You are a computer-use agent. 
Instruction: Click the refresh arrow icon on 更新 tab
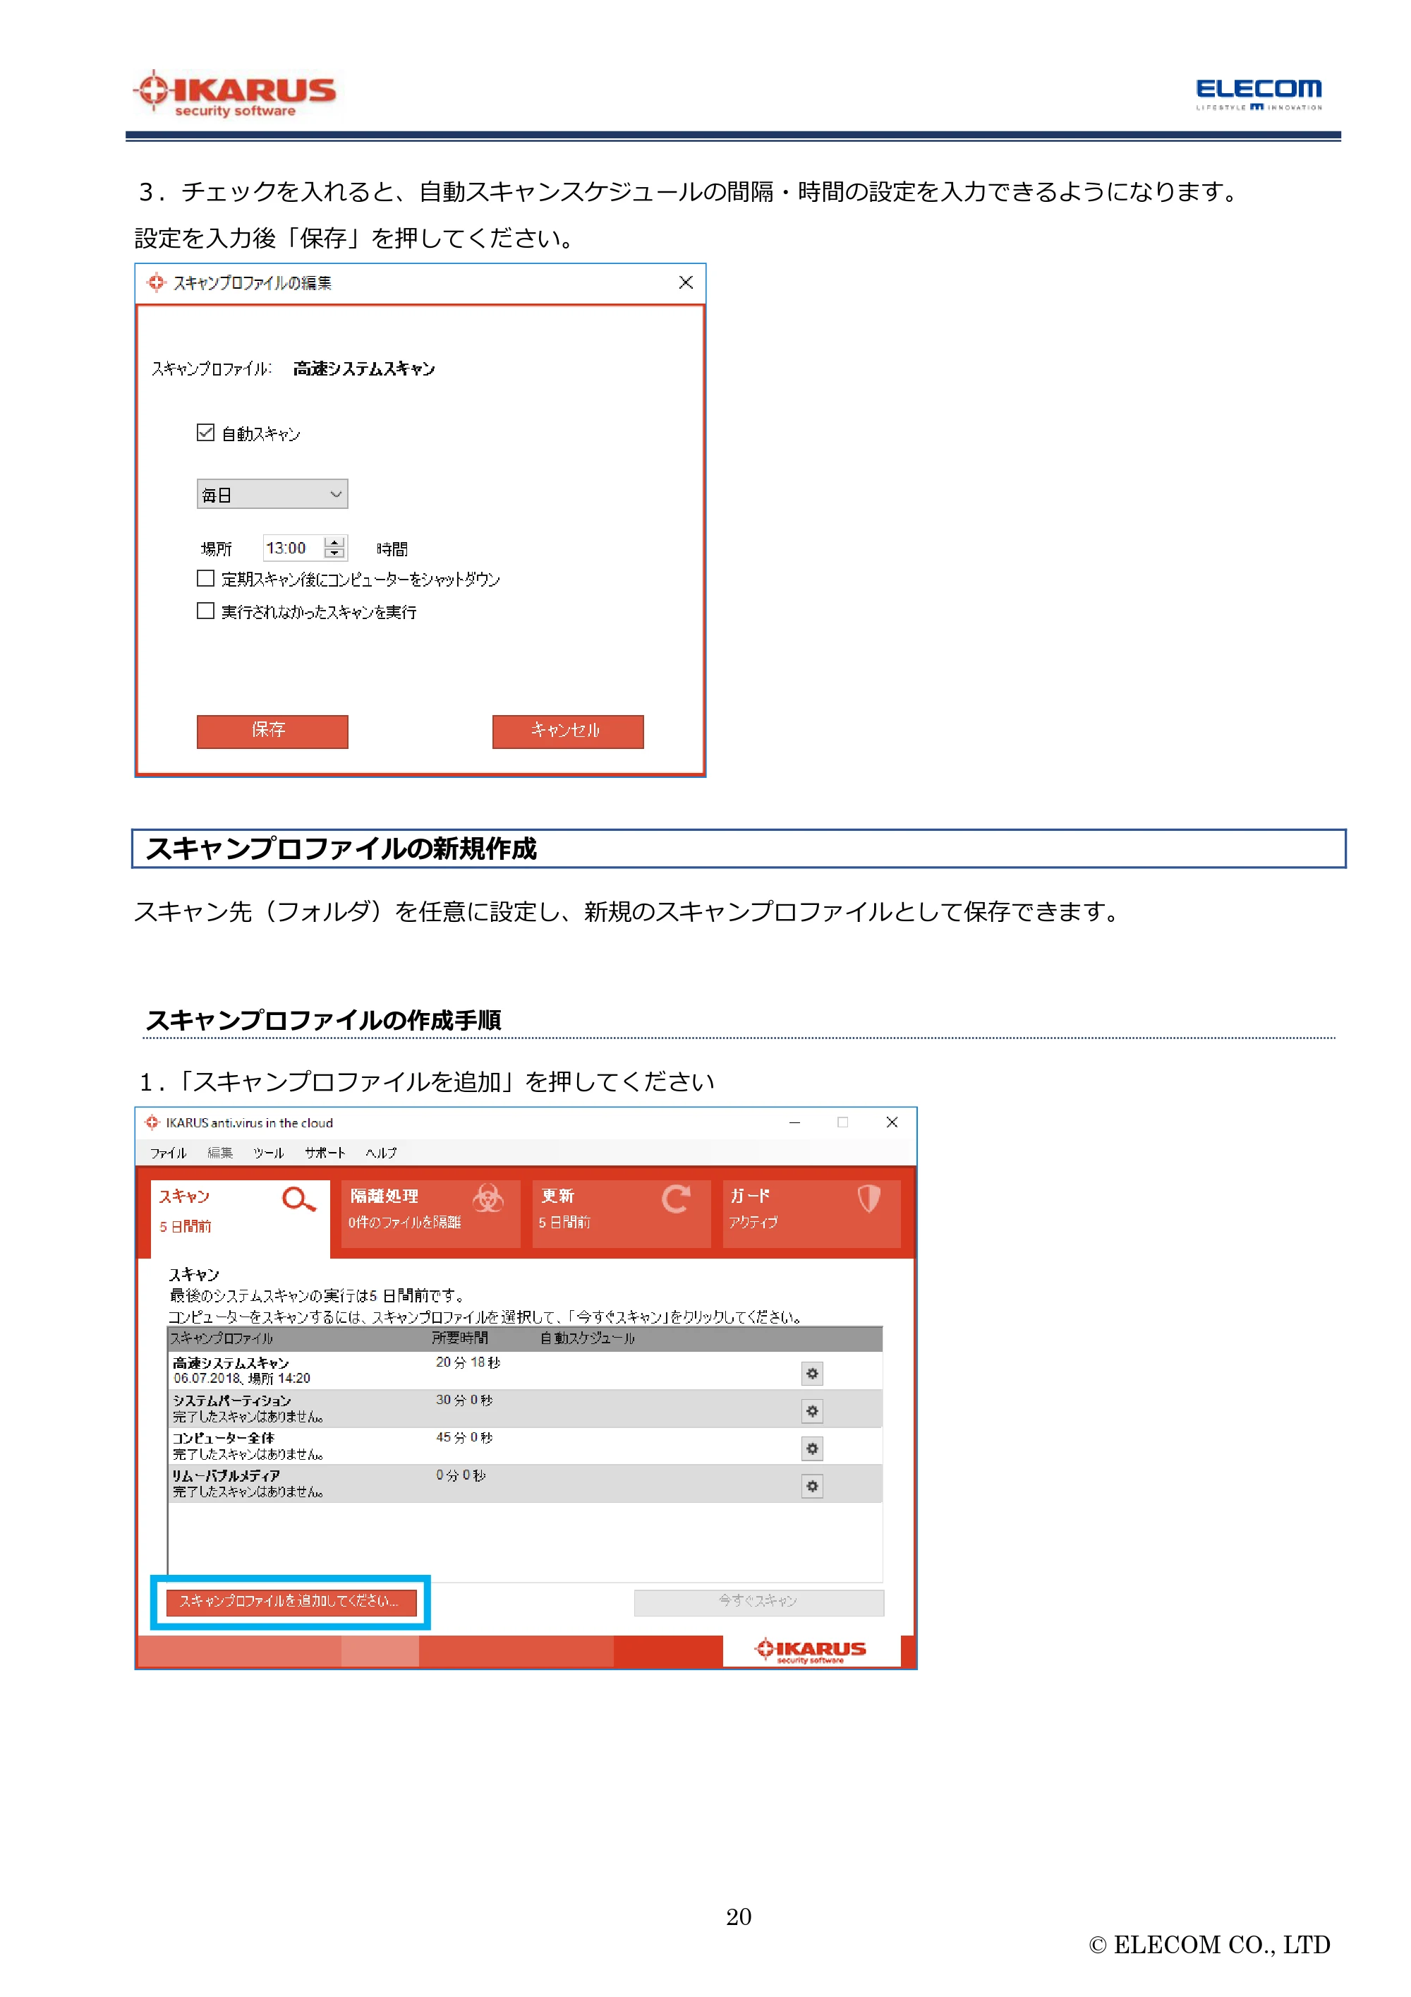tap(675, 1199)
